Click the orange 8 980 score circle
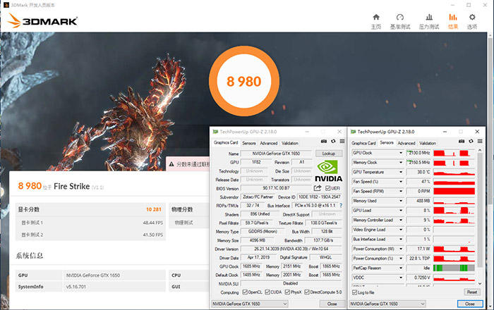 click(x=244, y=81)
